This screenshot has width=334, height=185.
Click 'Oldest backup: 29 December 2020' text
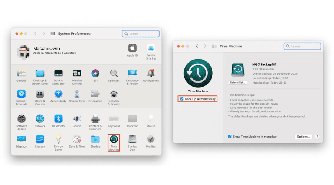pos(275,74)
